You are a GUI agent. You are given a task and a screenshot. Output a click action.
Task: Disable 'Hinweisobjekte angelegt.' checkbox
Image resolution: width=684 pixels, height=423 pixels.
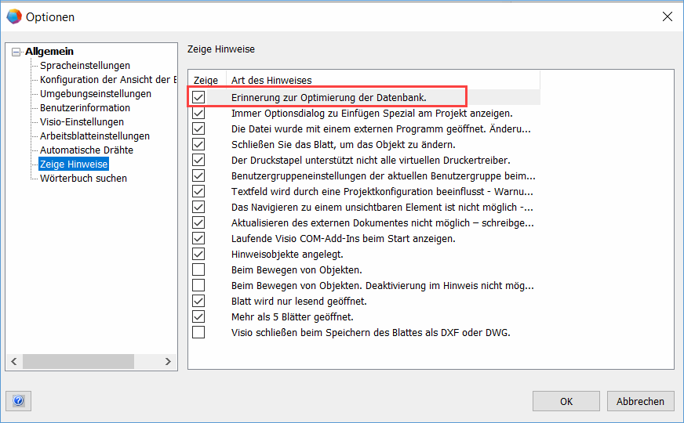(x=199, y=254)
